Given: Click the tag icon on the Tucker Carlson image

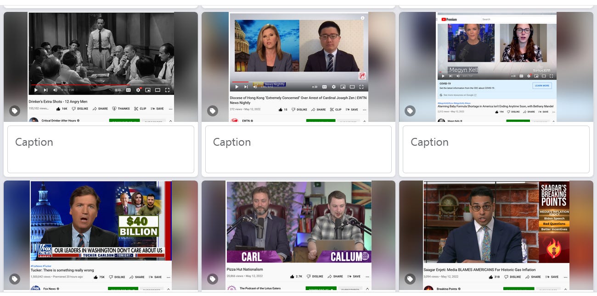Looking at the screenshot, I should point(15,279).
